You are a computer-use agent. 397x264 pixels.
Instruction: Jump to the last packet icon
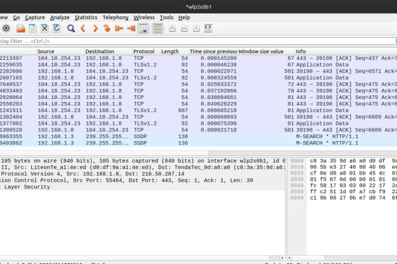[x=131, y=28]
